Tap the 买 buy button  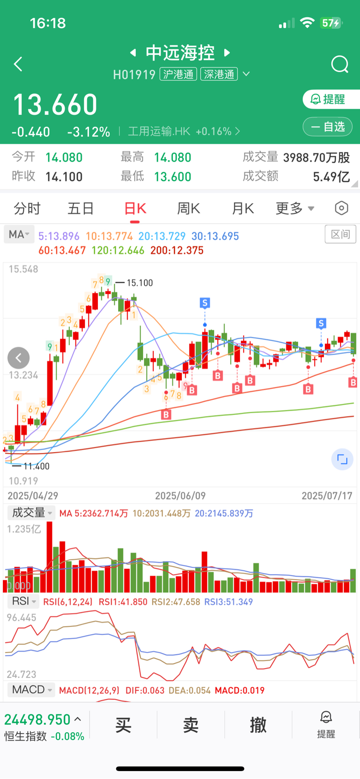[x=123, y=725]
